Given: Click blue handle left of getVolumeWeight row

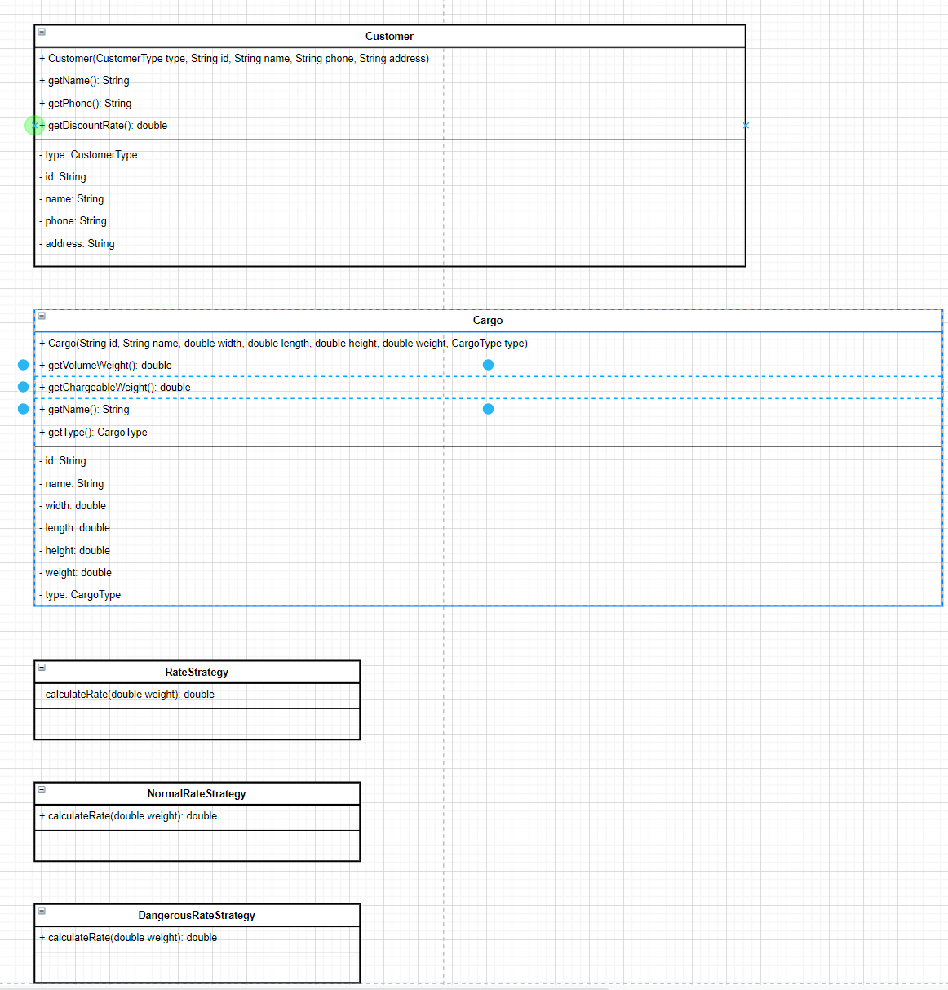Looking at the screenshot, I should point(23,365).
